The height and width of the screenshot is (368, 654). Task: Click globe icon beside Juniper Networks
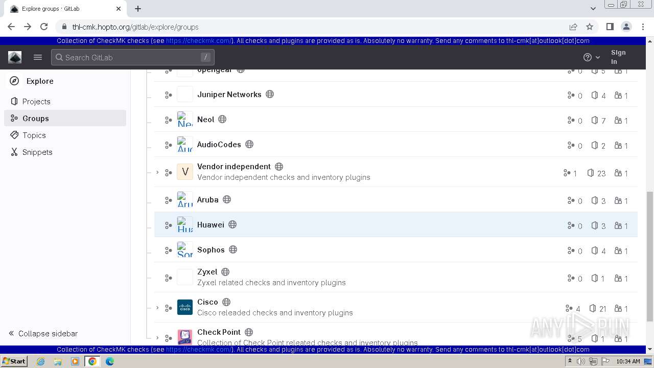pyautogui.click(x=270, y=94)
